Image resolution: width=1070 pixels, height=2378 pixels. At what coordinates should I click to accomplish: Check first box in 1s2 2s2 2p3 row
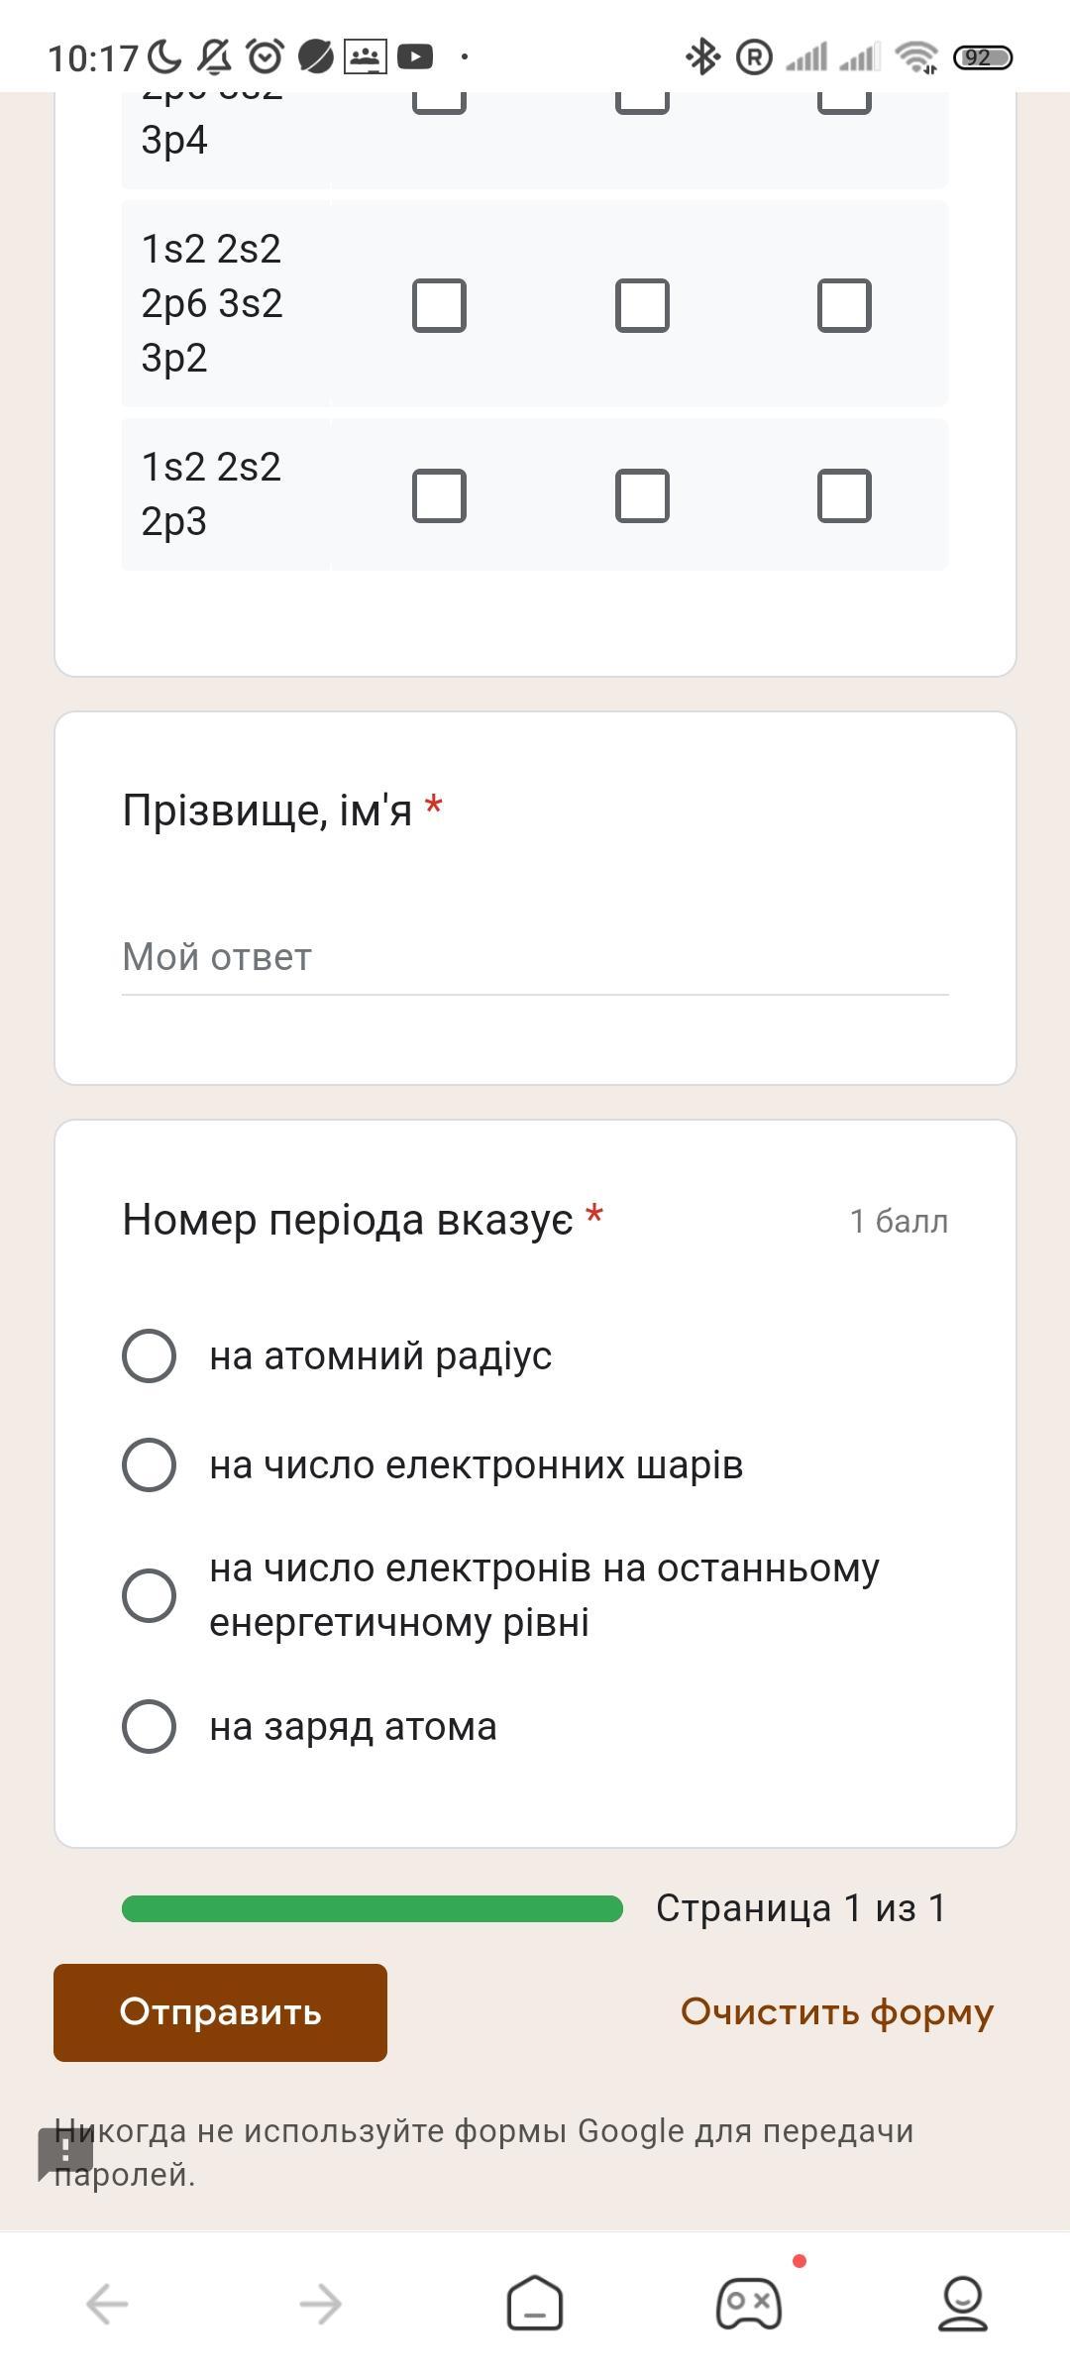439,495
